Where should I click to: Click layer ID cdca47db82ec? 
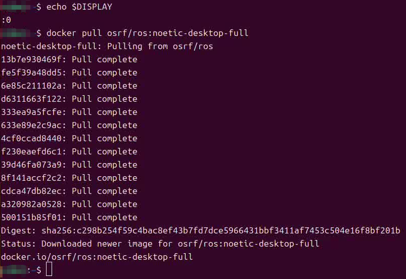[x=31, y=191]
